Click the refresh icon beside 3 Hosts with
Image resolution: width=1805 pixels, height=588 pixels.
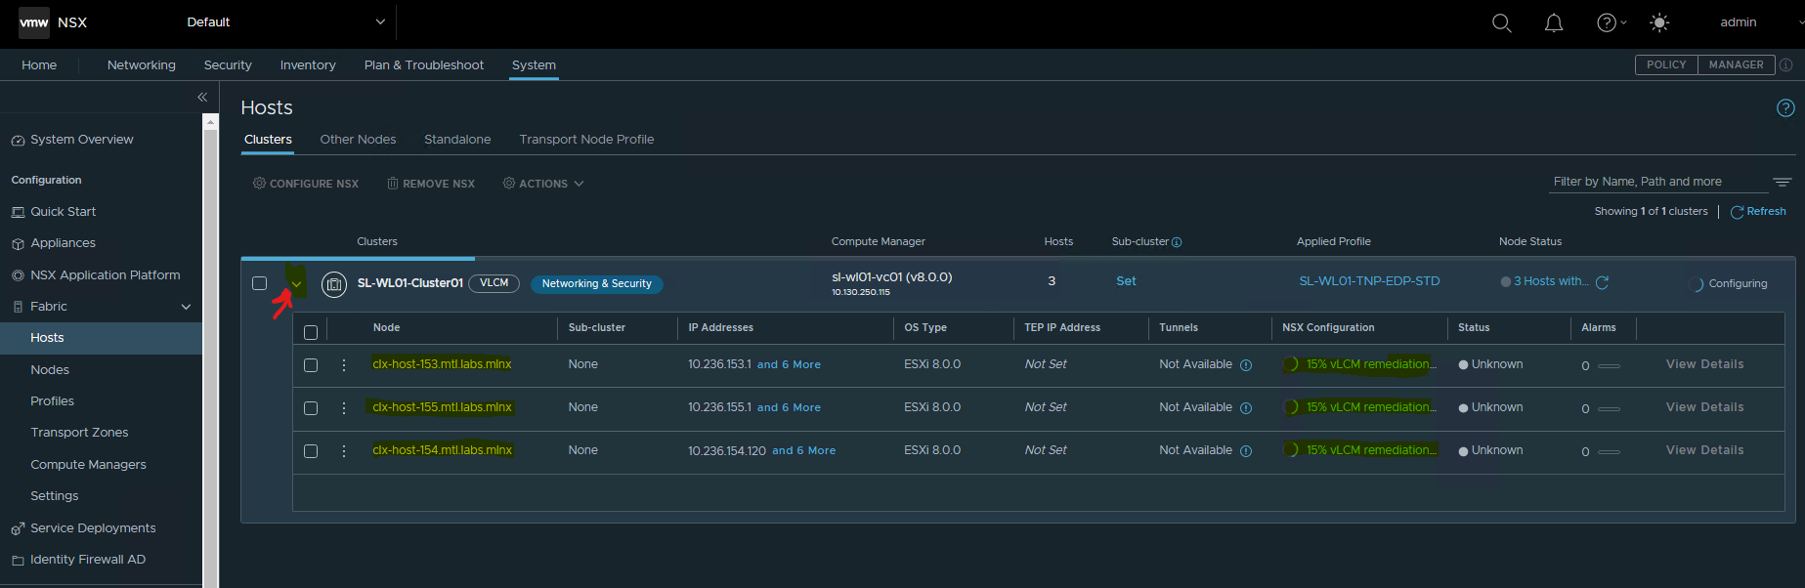click(1603, 282)
